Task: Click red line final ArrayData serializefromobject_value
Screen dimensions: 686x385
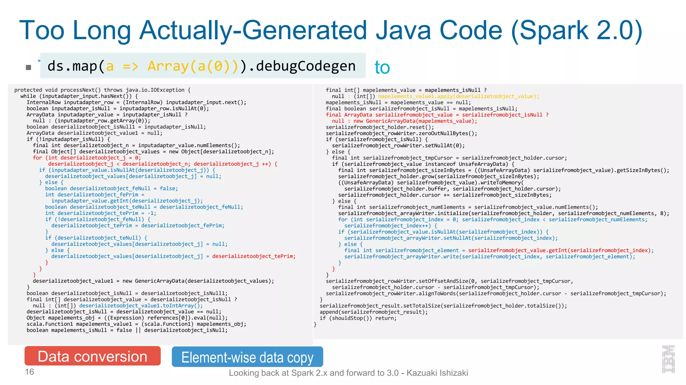Action: (x=437, y=115)
